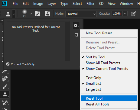Toggle Sort by Tool option

109,57
